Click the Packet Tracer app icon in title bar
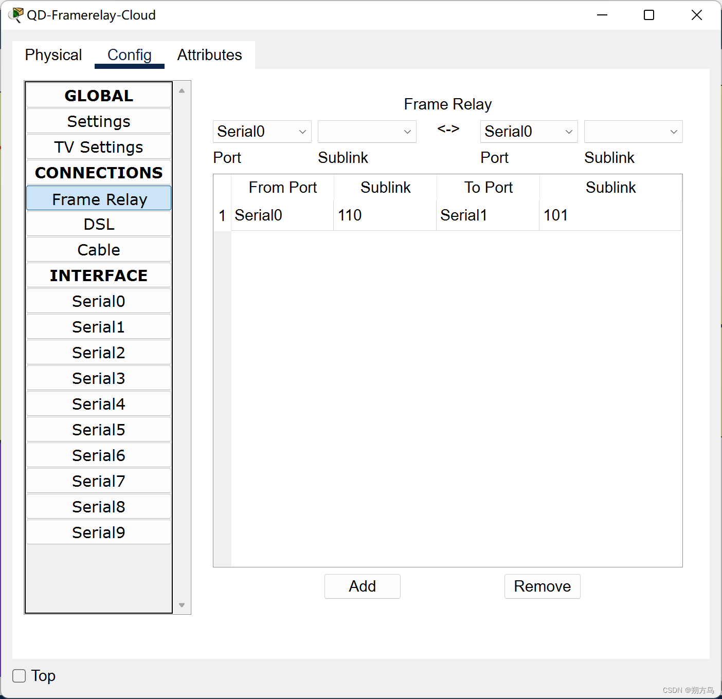 click(16, 15)
